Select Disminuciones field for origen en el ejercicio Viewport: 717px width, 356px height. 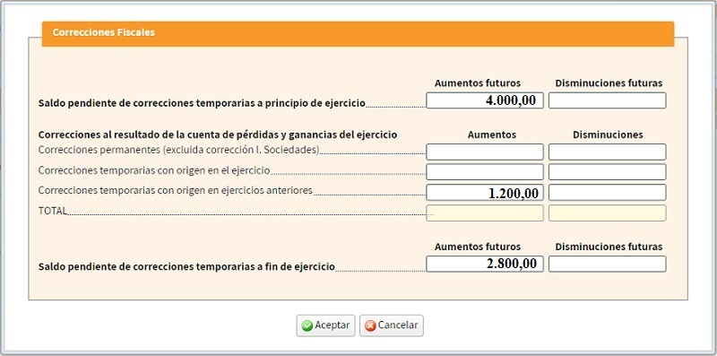608,172
